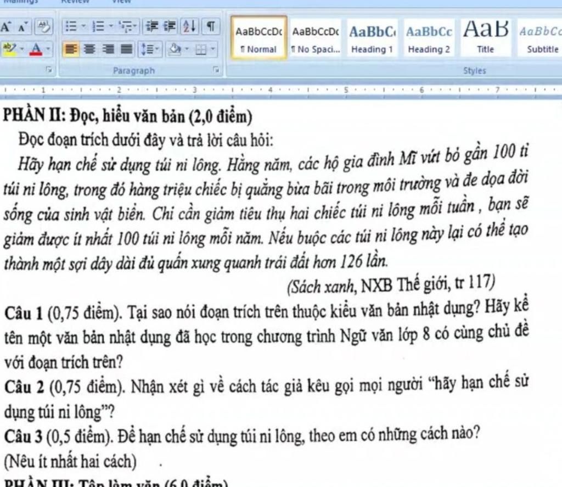Apply bulleted list formatting
Screen dimensions: 562x487
71,26
